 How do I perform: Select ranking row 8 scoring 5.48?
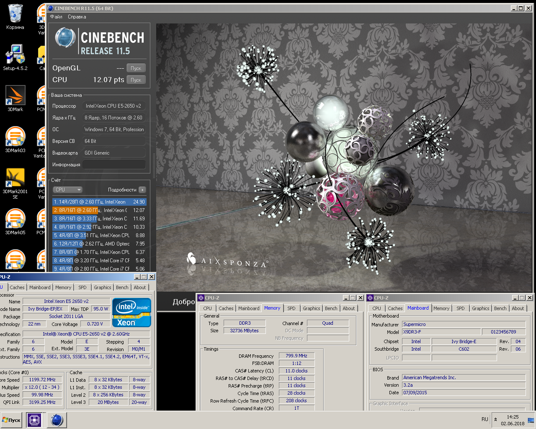[x=99, y=261]
